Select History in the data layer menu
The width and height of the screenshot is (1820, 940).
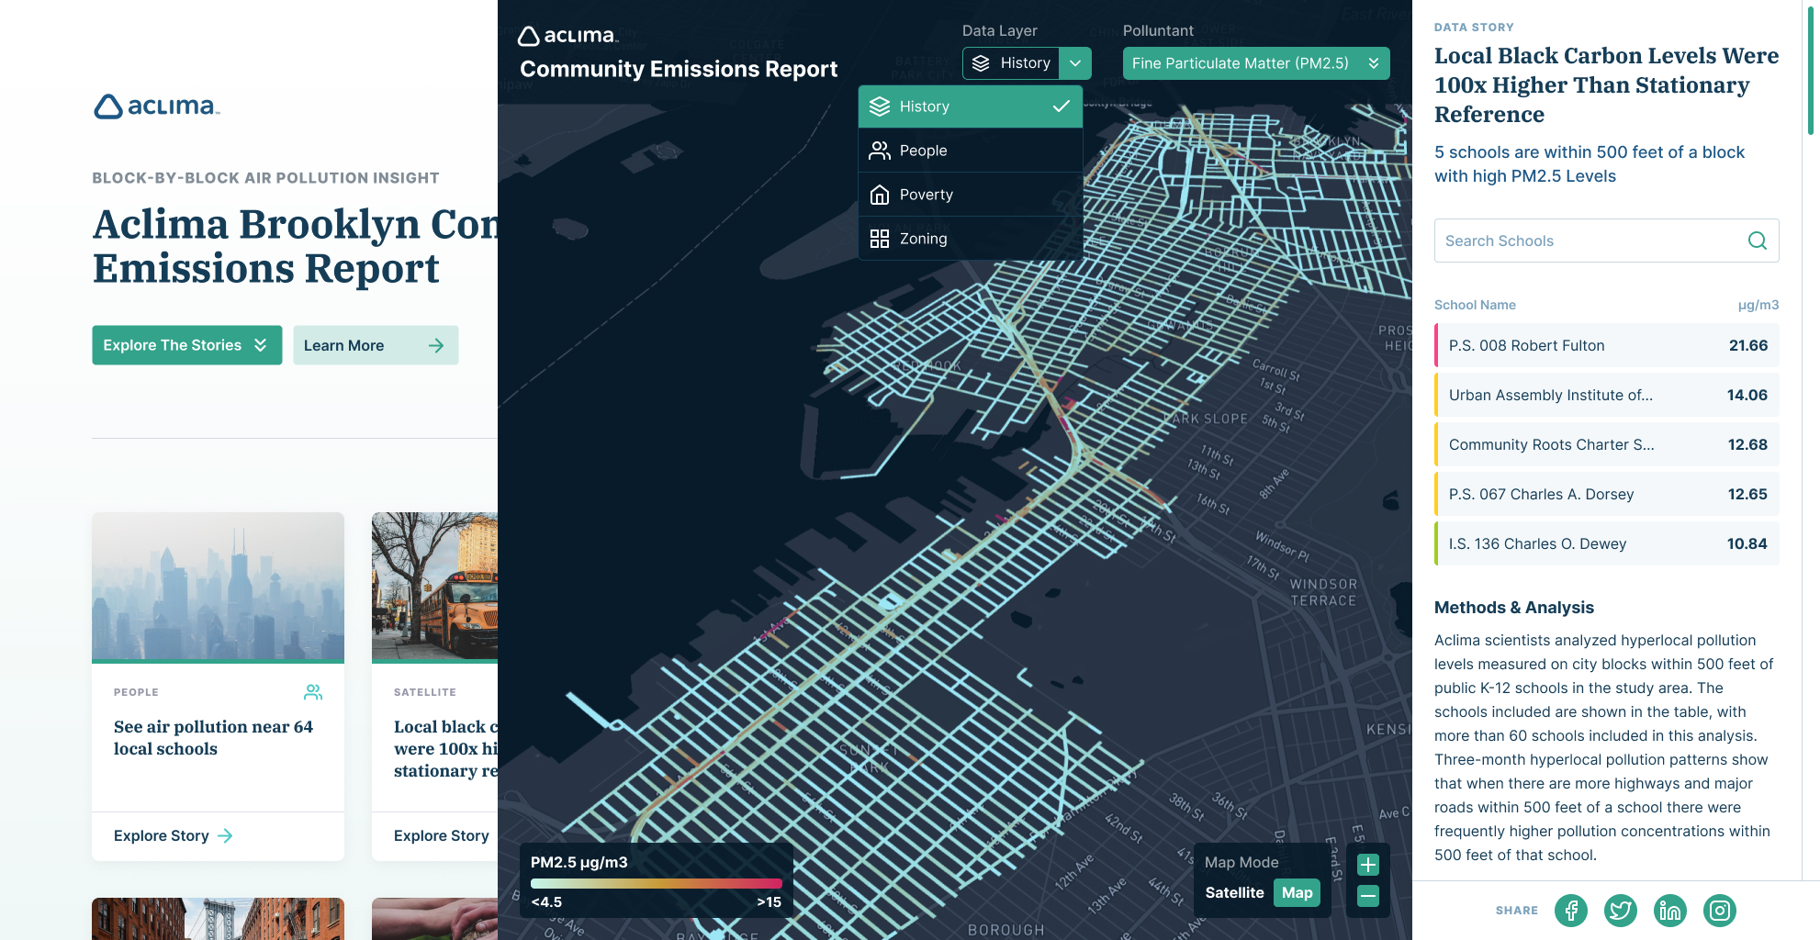[x=971, y=106]
